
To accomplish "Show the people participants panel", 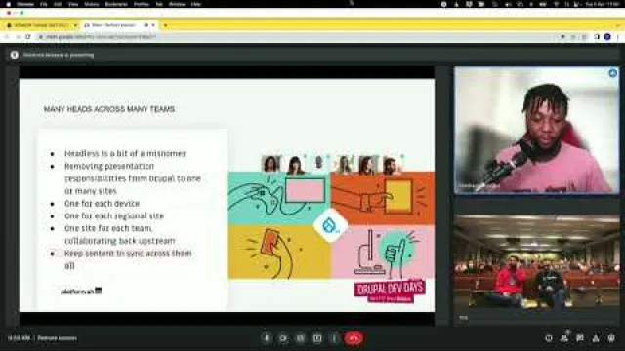I will point(564,338).
